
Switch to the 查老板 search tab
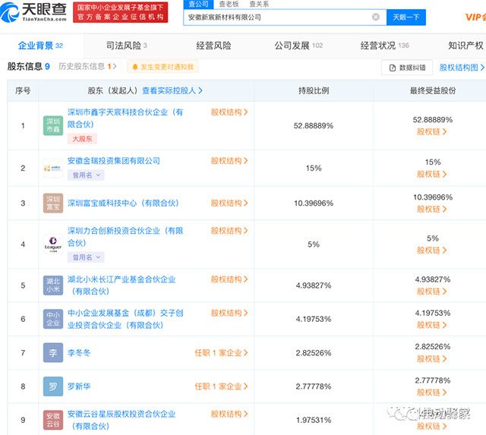229,4
